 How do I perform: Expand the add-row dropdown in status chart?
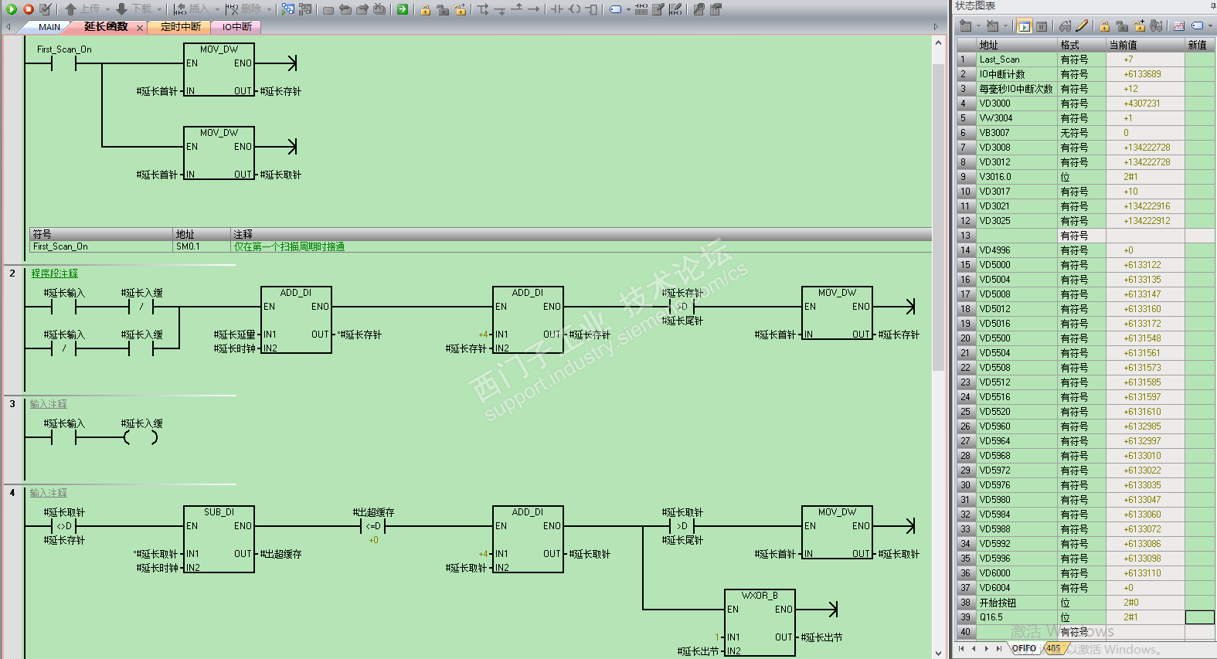point(978,26)
